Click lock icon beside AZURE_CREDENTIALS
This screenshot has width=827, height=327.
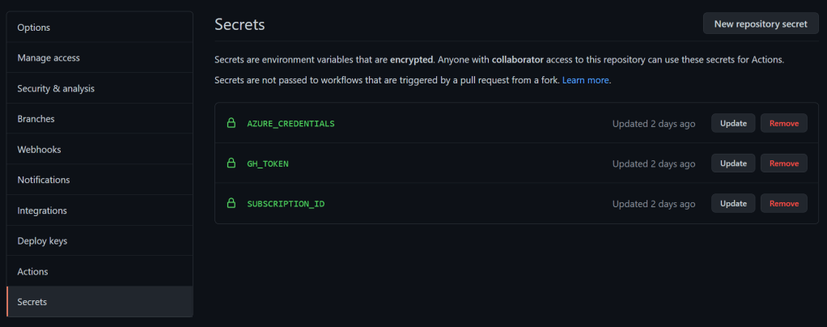point(231,123)
